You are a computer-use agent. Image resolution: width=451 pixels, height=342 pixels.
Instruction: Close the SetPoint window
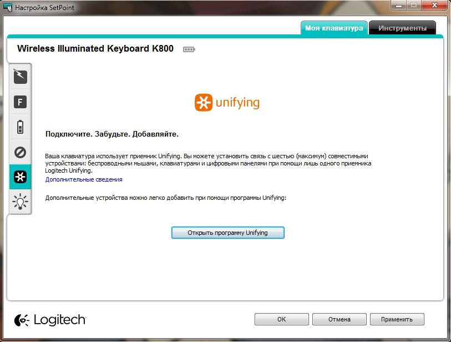pos(434,6)
